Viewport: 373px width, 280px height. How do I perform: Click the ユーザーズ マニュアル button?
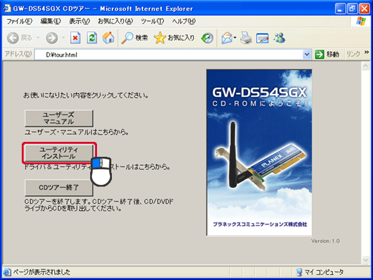pyautogui.click(x=59, y=118)
